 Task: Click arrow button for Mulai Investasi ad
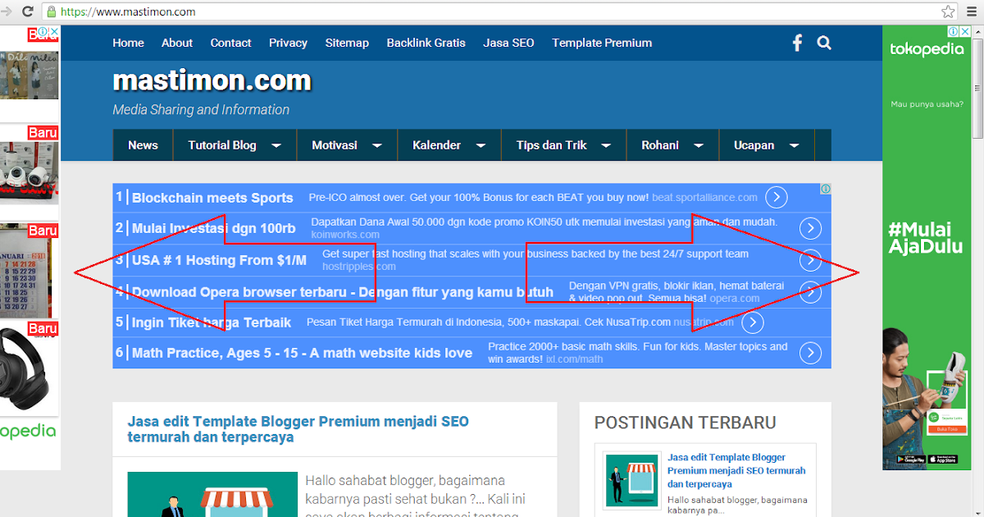coord(810,228)
